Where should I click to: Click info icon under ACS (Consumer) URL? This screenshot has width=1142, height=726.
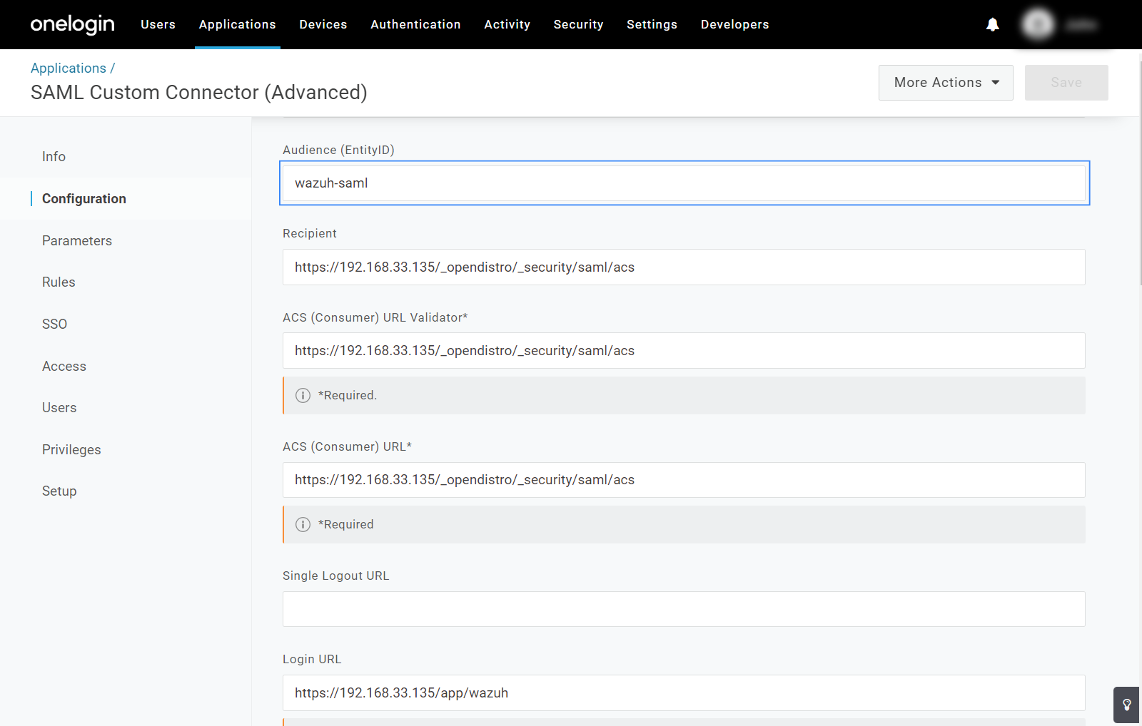point(303,525)
